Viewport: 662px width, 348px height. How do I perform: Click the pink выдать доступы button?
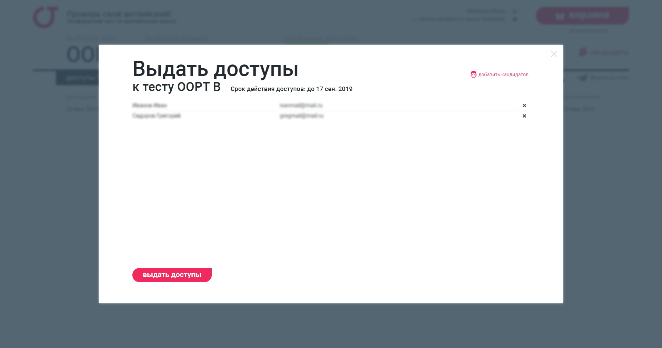(x=172, y=275)
